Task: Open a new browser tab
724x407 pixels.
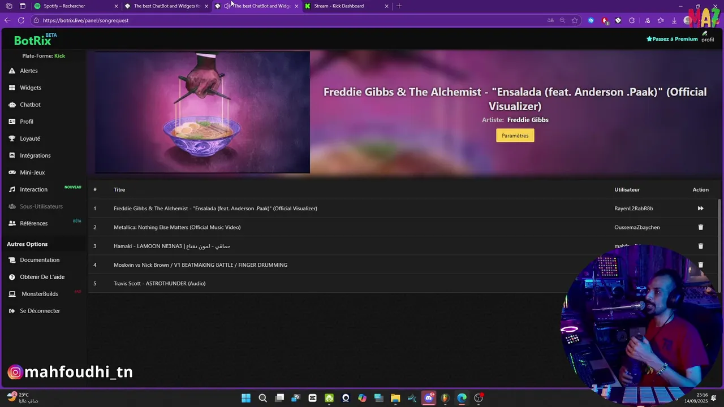Action: click(x=399, y=6)
